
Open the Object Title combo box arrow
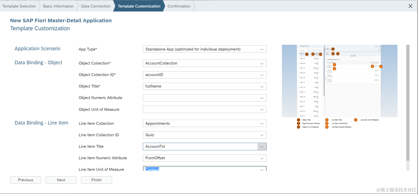click(262, 86)
